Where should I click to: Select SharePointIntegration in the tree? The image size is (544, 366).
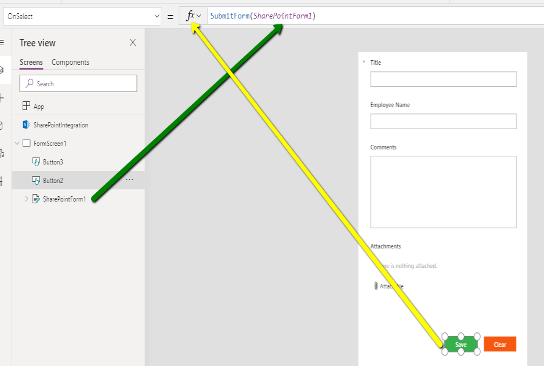point(78,125)
